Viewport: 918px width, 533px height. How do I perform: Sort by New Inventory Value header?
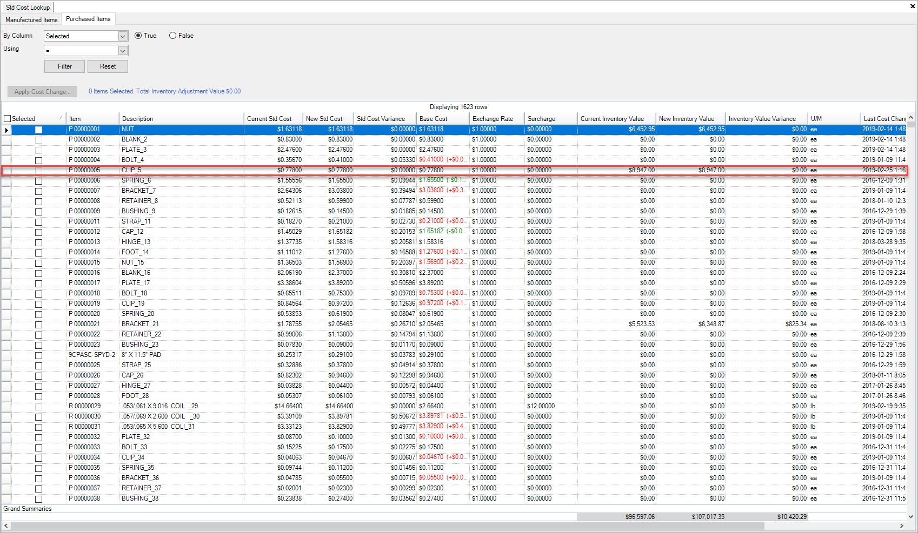(691, 119)
